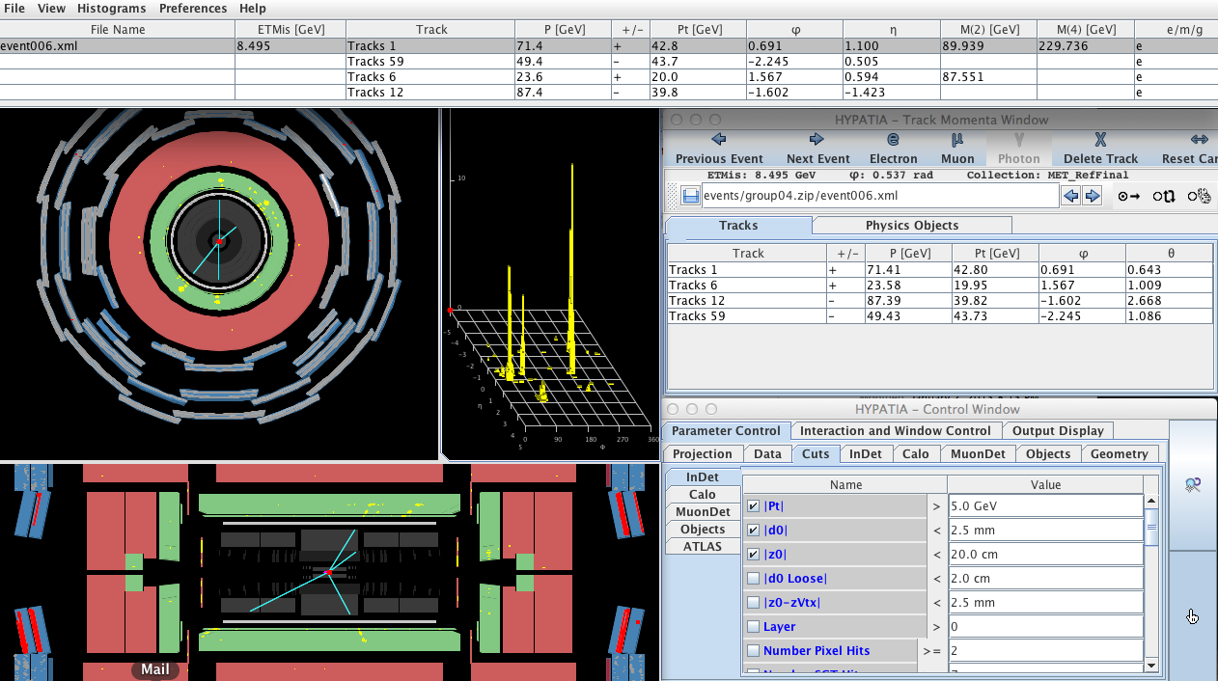Click the small right arrow next to file path
The height and width of the screenshot is (681, 1218).
(x=1093, y=197)
